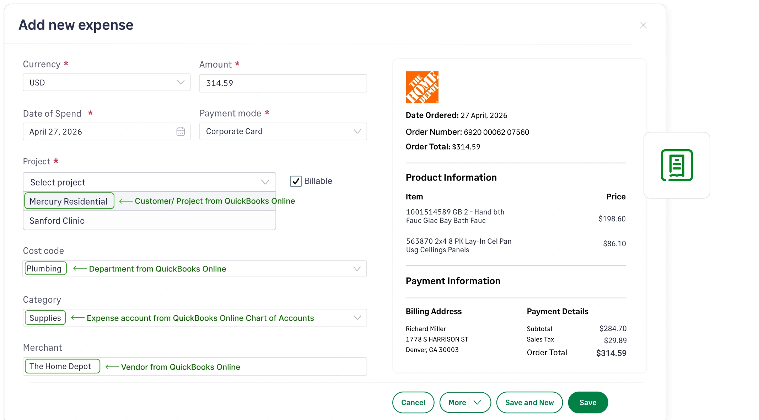
Task: Click the $198.60 item price
Action: point(612,219)
